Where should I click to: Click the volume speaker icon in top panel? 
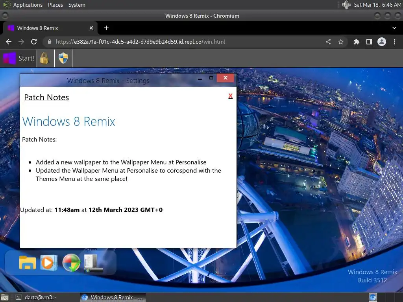tap(346, 5)
